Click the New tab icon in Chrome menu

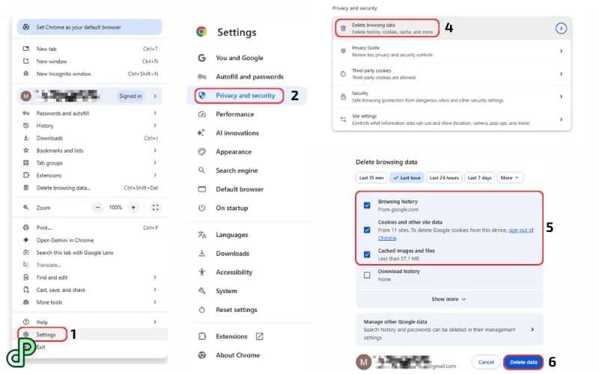click(26, 49)
